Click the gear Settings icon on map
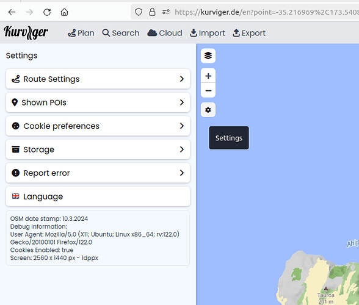Viewport: 359px width, 305px height. point(208,110)
